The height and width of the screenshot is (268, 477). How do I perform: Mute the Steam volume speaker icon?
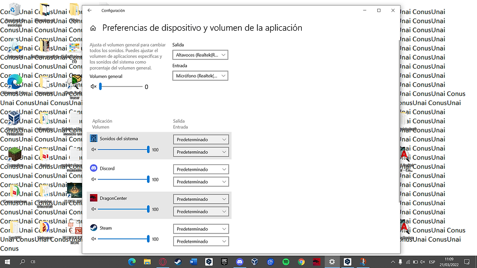pyautogui.click(x=93, y=239)
